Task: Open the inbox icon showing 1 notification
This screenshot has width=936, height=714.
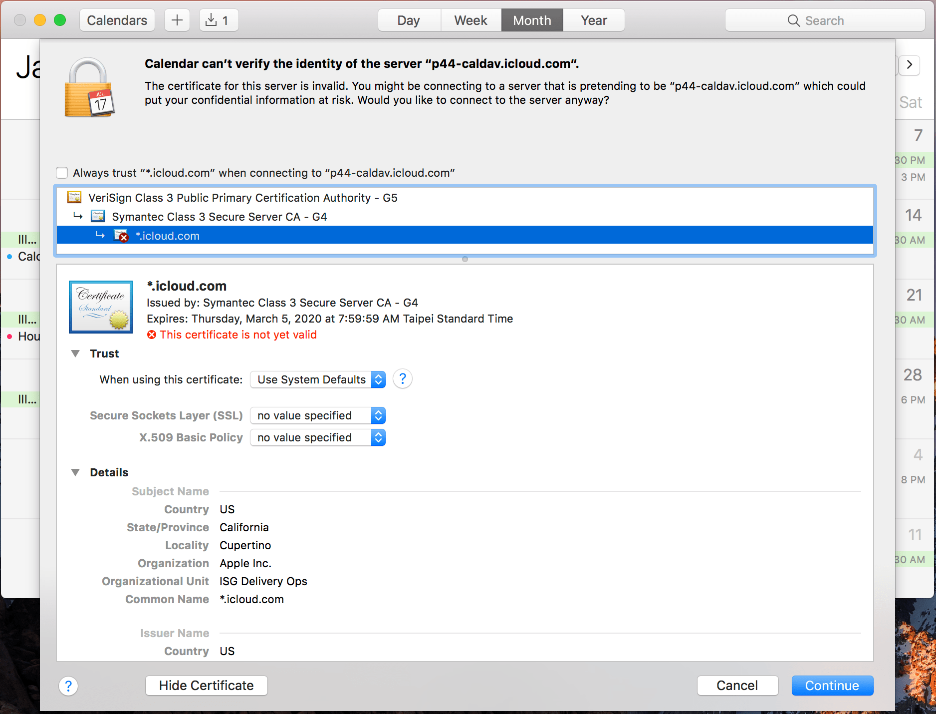Action: pos(218,20)
